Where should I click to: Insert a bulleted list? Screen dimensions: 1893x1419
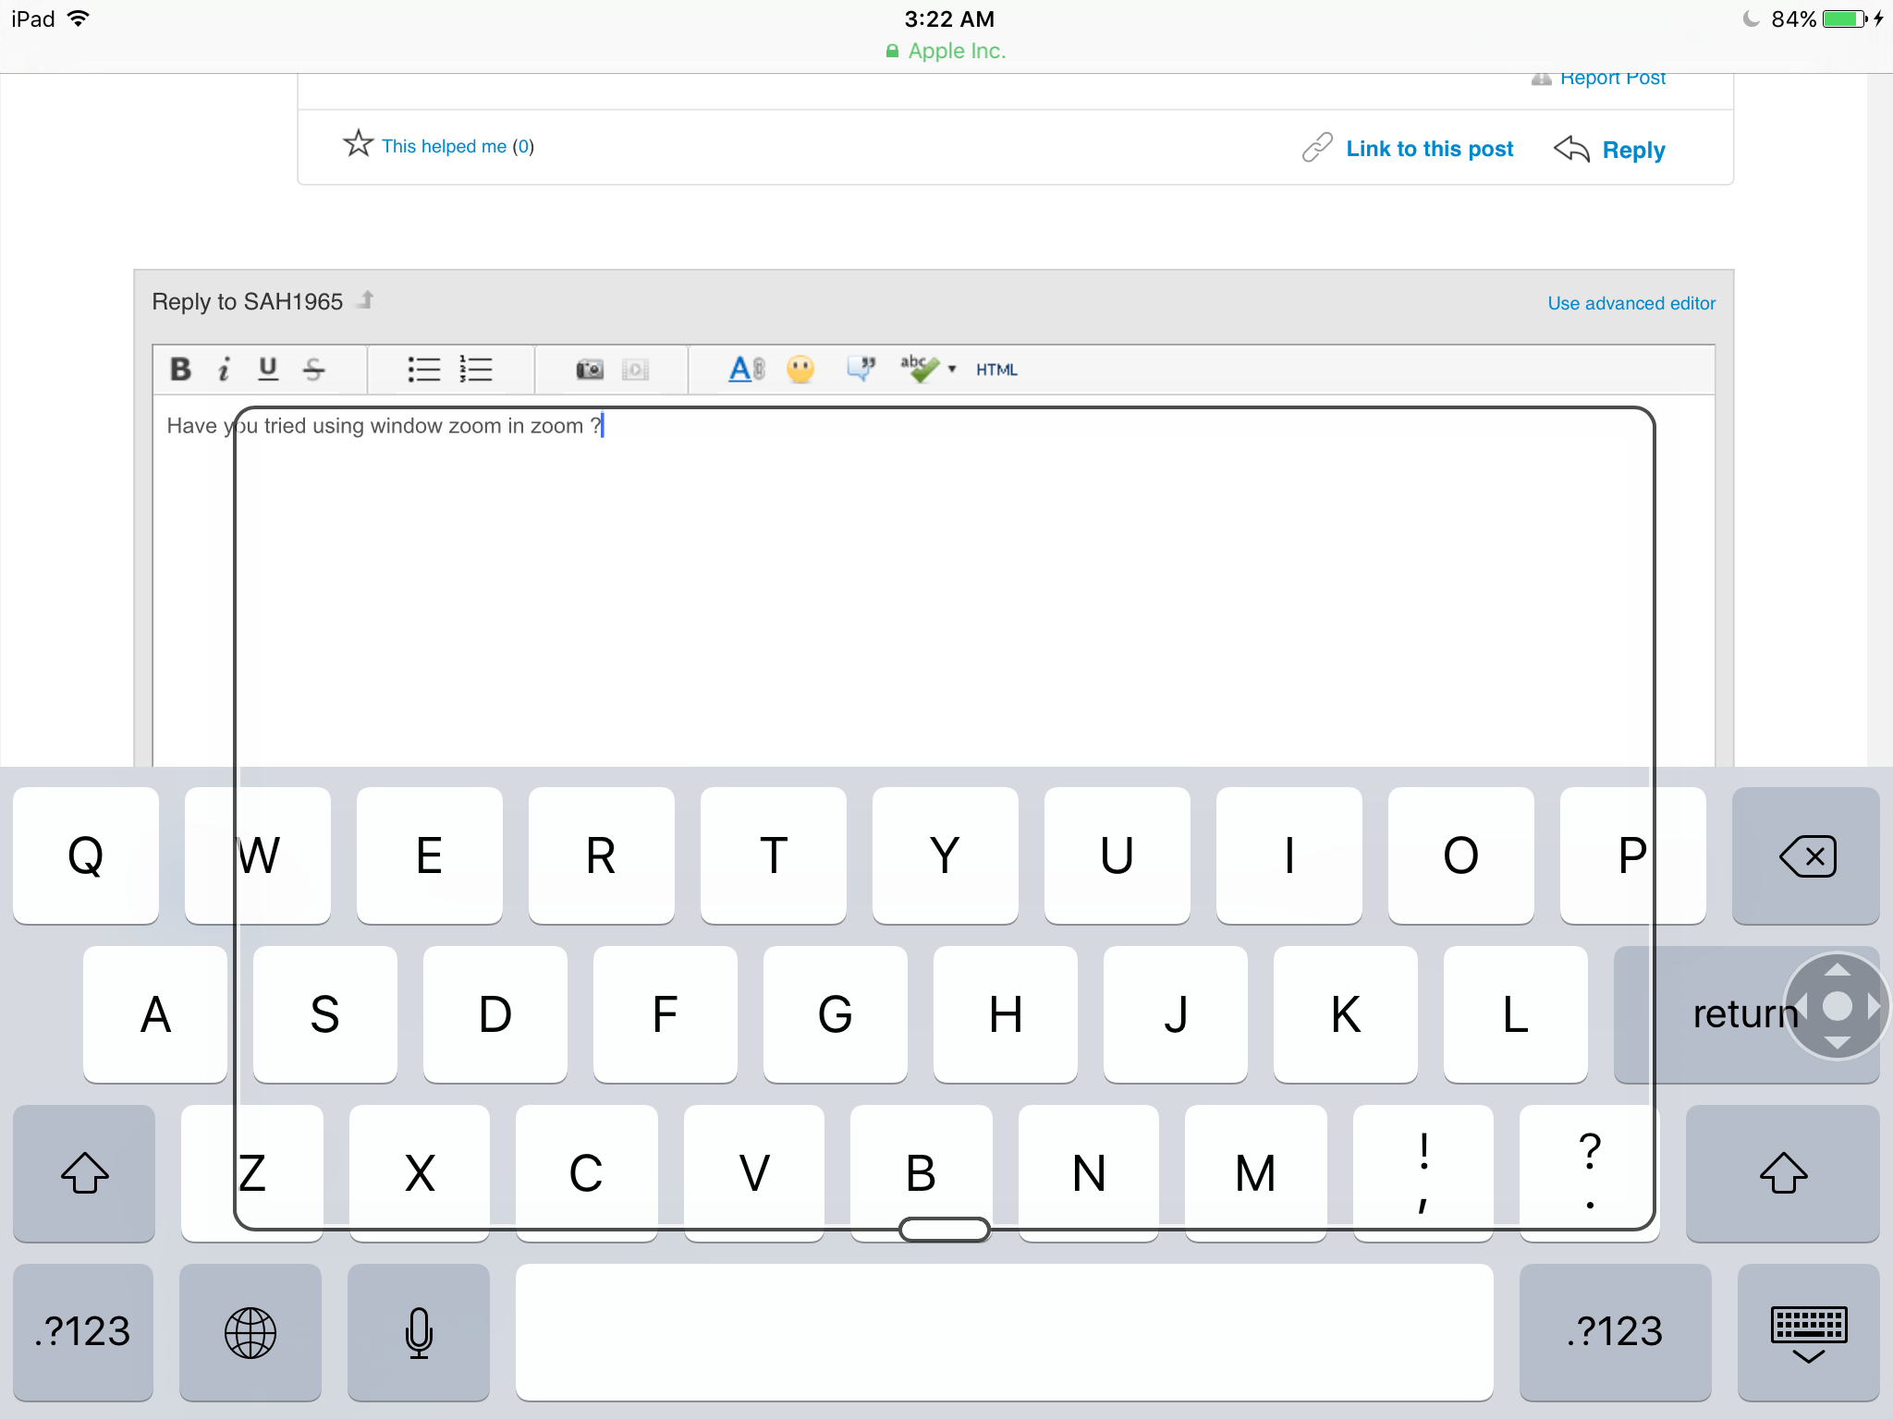(424, 370)
